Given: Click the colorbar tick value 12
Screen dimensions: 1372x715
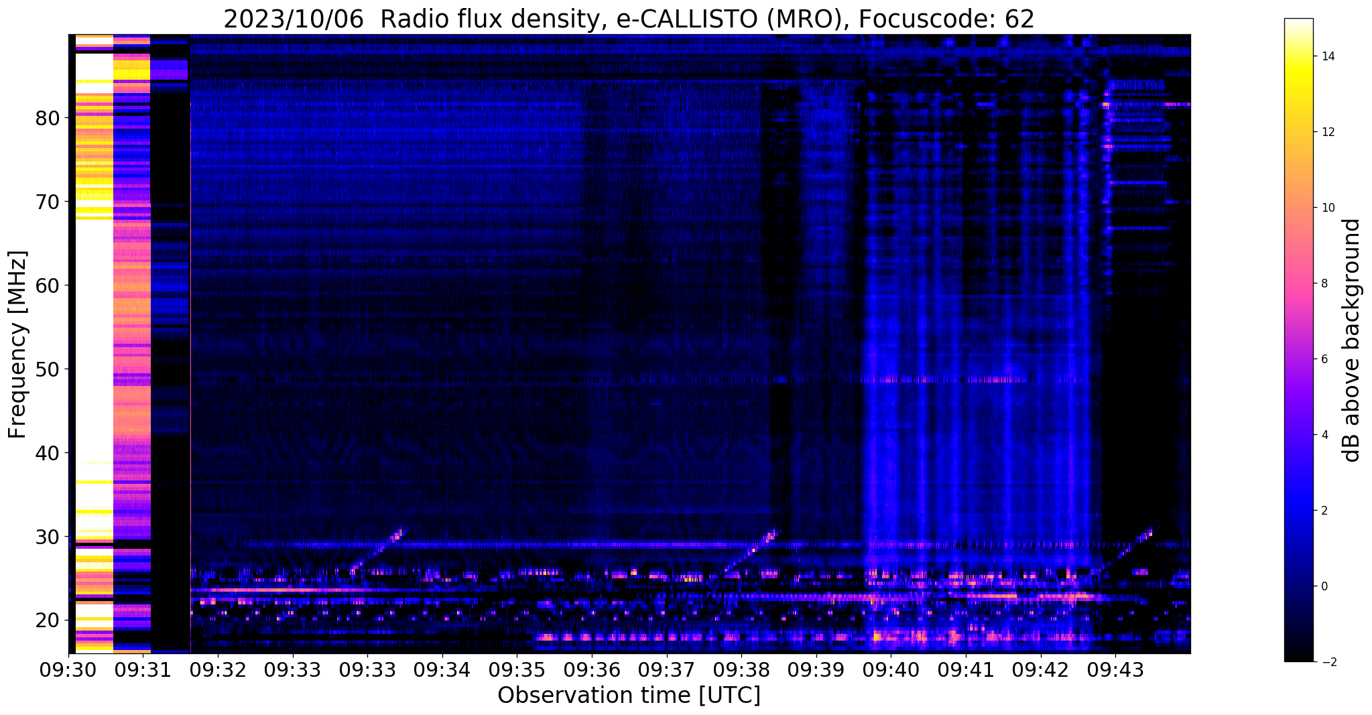Looking at the screenshot, I should [x=1328, y=132].
